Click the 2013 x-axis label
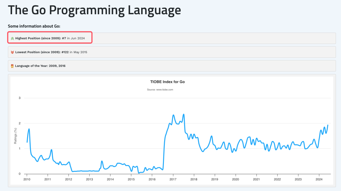 pos(89,179)
